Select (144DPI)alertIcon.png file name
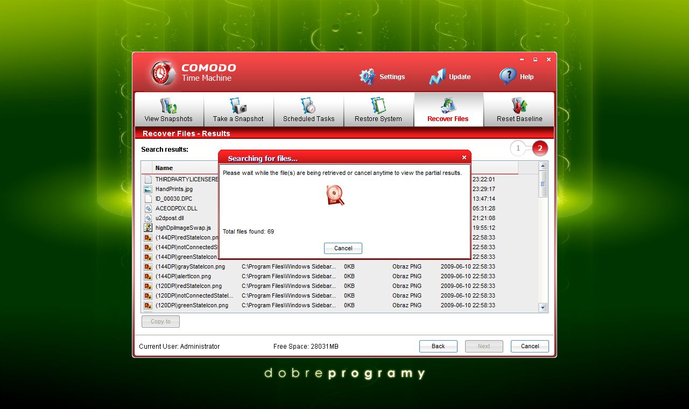This screenshot has width=689, height=409. click(x=183, y=276)
